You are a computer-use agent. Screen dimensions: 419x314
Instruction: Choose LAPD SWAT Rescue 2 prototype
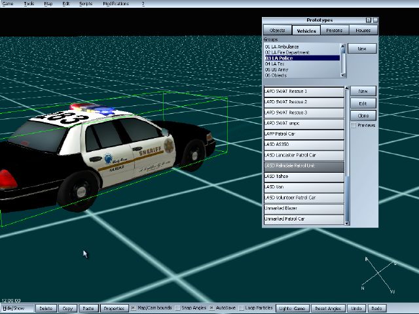[x=304, y=102]
